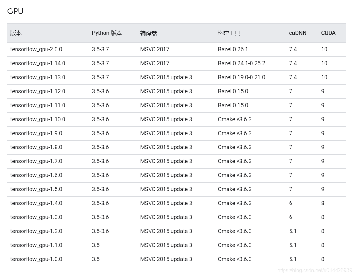The image size is (355, 276).
Task: Select the 版本 column header
Action: [16, 33]
